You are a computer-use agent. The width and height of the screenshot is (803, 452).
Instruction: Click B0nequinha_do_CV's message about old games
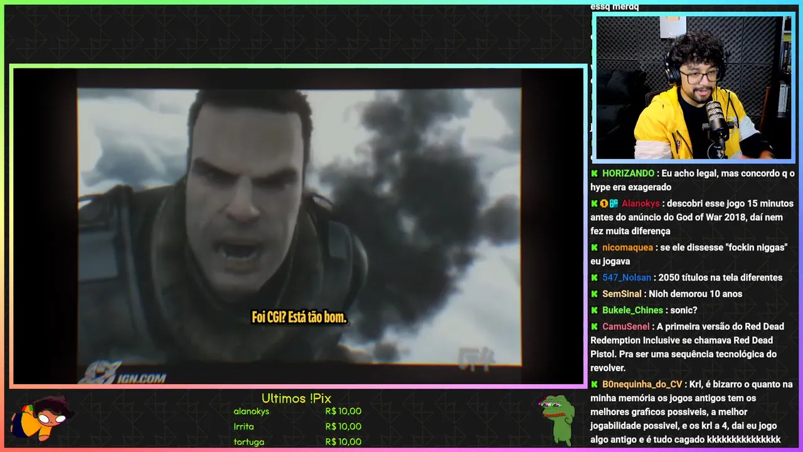[693, 412]
